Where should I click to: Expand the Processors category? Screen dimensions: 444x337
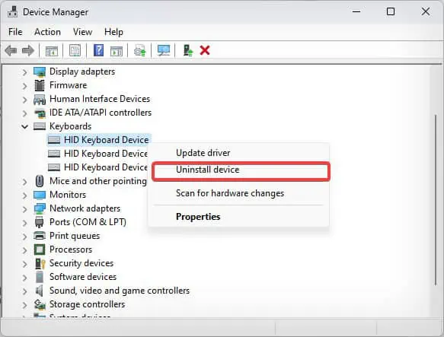tap(25, 250)
